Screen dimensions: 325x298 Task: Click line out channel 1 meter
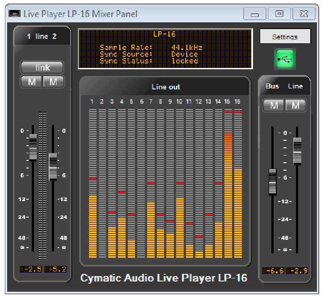point(93,183)
